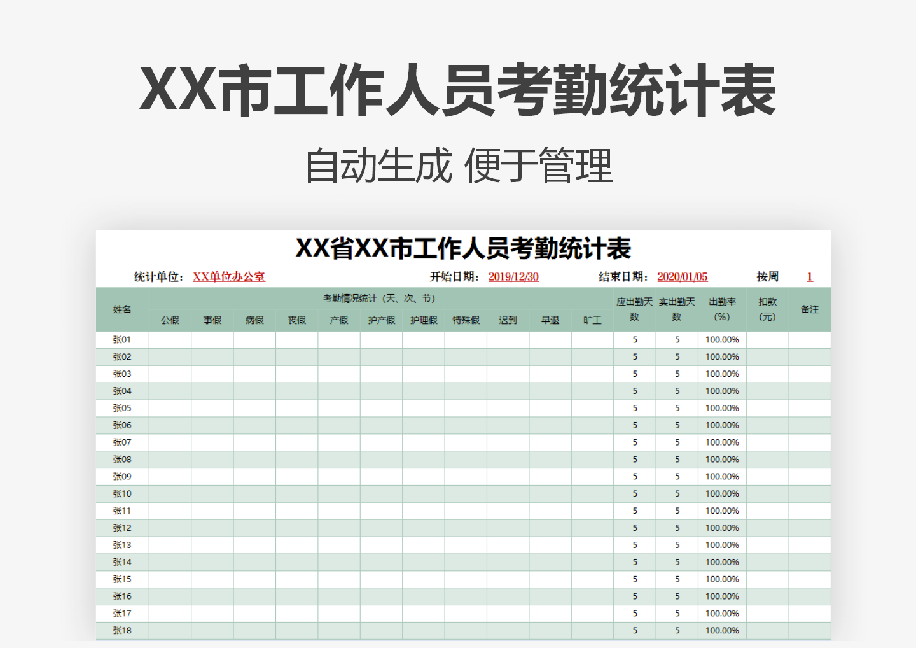The width and height of the screenshot is (916, 648).
Task: Click the table title XX省XX市工作人员考勤统计表
Action: 464,250
